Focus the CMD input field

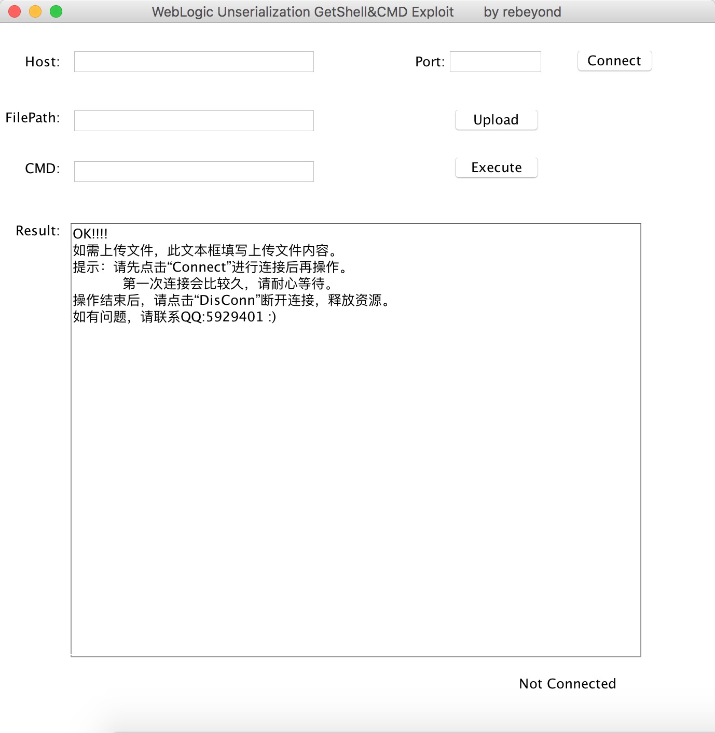click(x=194, y=172)
